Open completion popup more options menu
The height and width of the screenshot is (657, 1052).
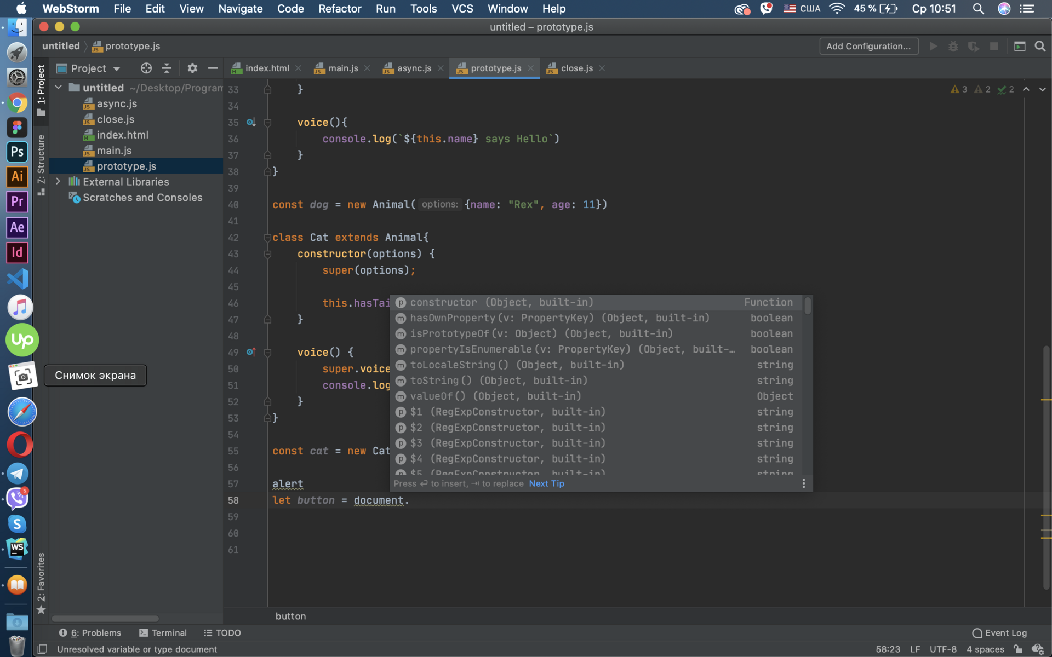click(x=804, y=483)
